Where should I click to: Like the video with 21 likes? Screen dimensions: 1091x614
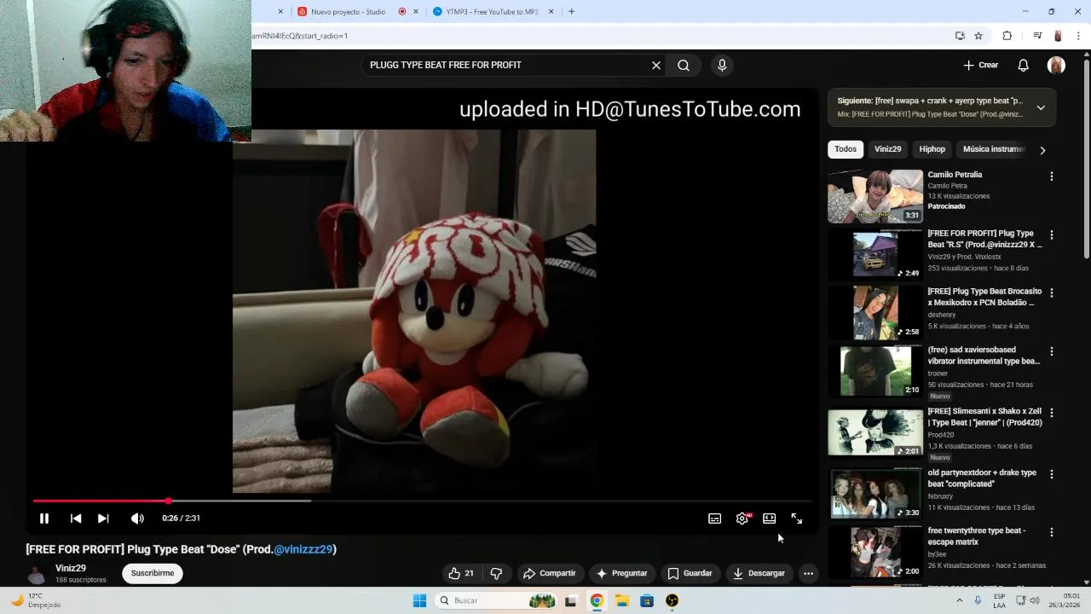click(461, 573)
